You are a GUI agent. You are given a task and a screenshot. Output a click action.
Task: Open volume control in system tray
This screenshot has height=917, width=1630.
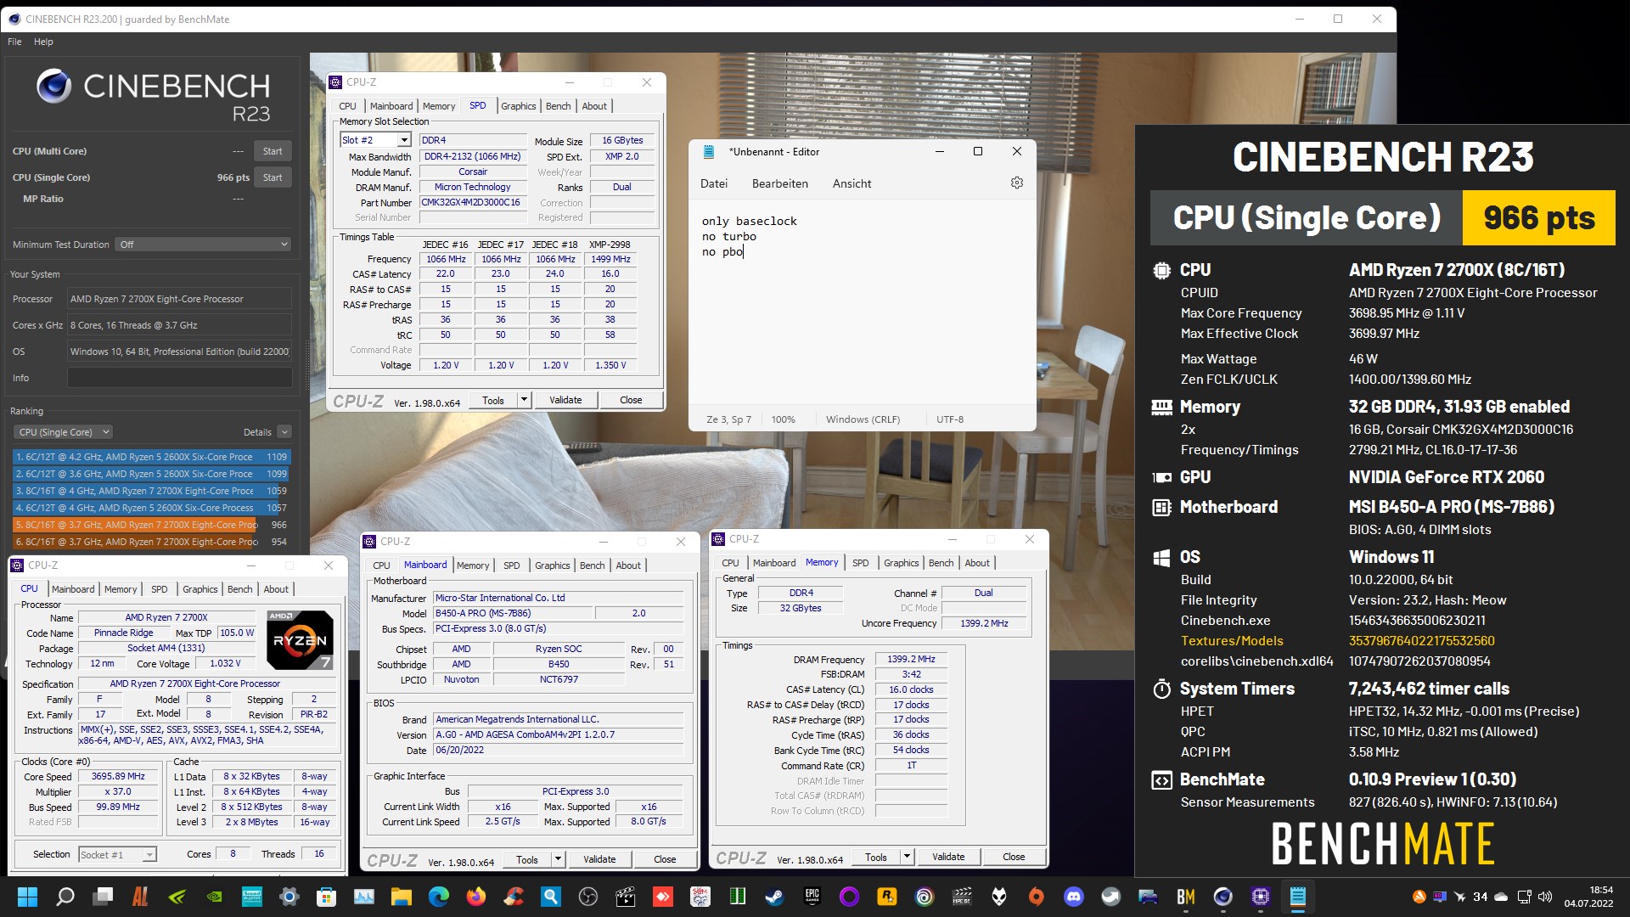(1544, 897)
